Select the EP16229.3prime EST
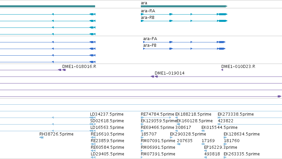 (221, 147)
